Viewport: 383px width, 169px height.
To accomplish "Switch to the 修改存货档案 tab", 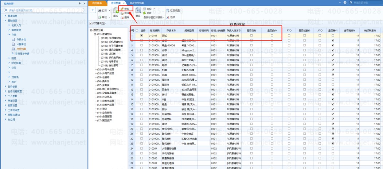I will pos(137,3).
